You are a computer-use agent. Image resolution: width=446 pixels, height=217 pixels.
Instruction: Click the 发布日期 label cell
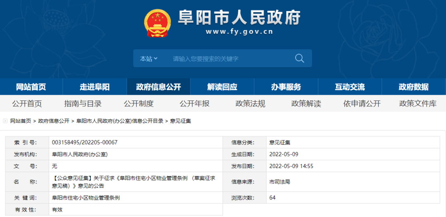point(244,166)
